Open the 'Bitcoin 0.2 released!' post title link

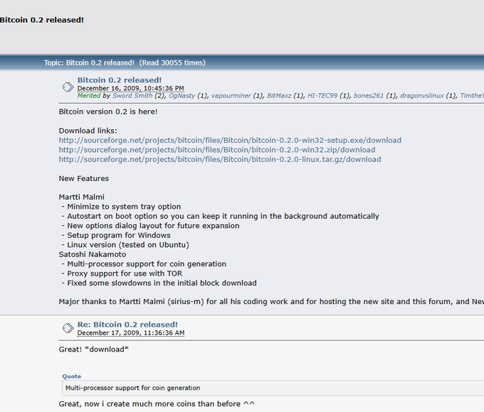pos(120,80)
